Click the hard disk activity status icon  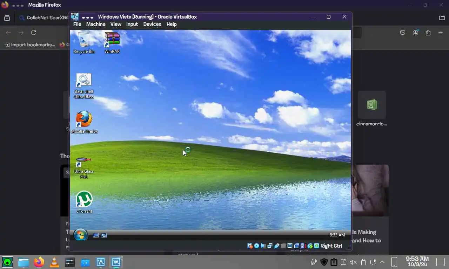[250, 246]
